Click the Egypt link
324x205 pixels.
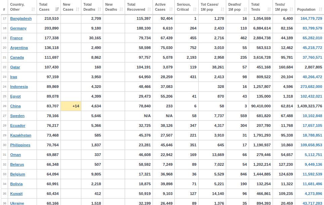(15, 96)
